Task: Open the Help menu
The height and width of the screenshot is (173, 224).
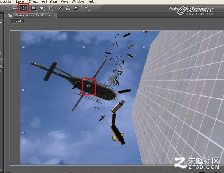Action: (91, 2)
